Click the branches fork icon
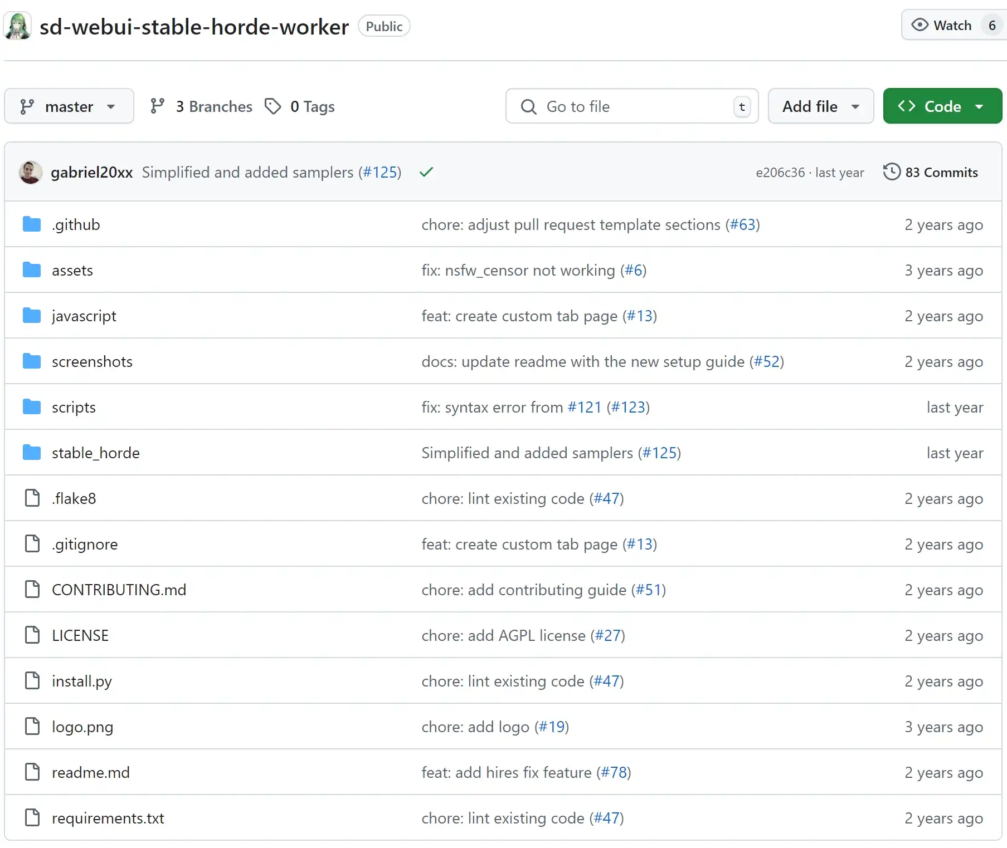Screen dimensions: 1007x848 pyautogui.click(x=158, y=106)
